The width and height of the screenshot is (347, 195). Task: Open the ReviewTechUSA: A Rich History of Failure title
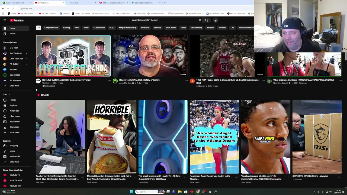click(x=139, y=80)
